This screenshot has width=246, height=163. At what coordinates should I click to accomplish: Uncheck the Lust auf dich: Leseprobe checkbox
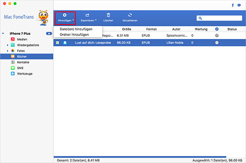coord(57,43)
